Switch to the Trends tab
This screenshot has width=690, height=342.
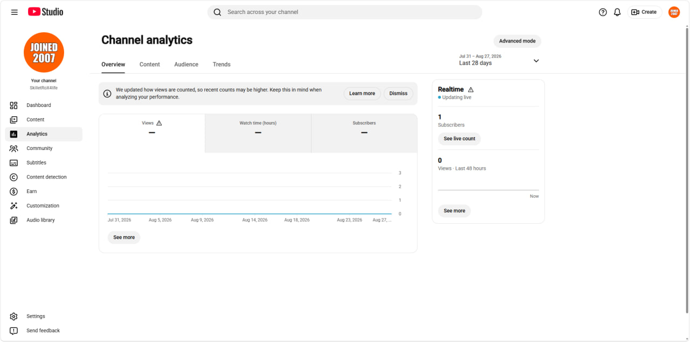coord(222,65)
